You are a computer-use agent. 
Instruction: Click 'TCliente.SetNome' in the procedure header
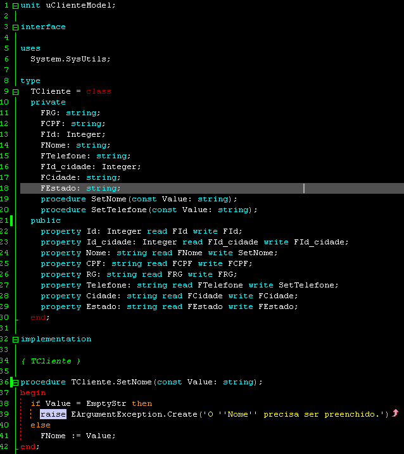tap(111, 382)
